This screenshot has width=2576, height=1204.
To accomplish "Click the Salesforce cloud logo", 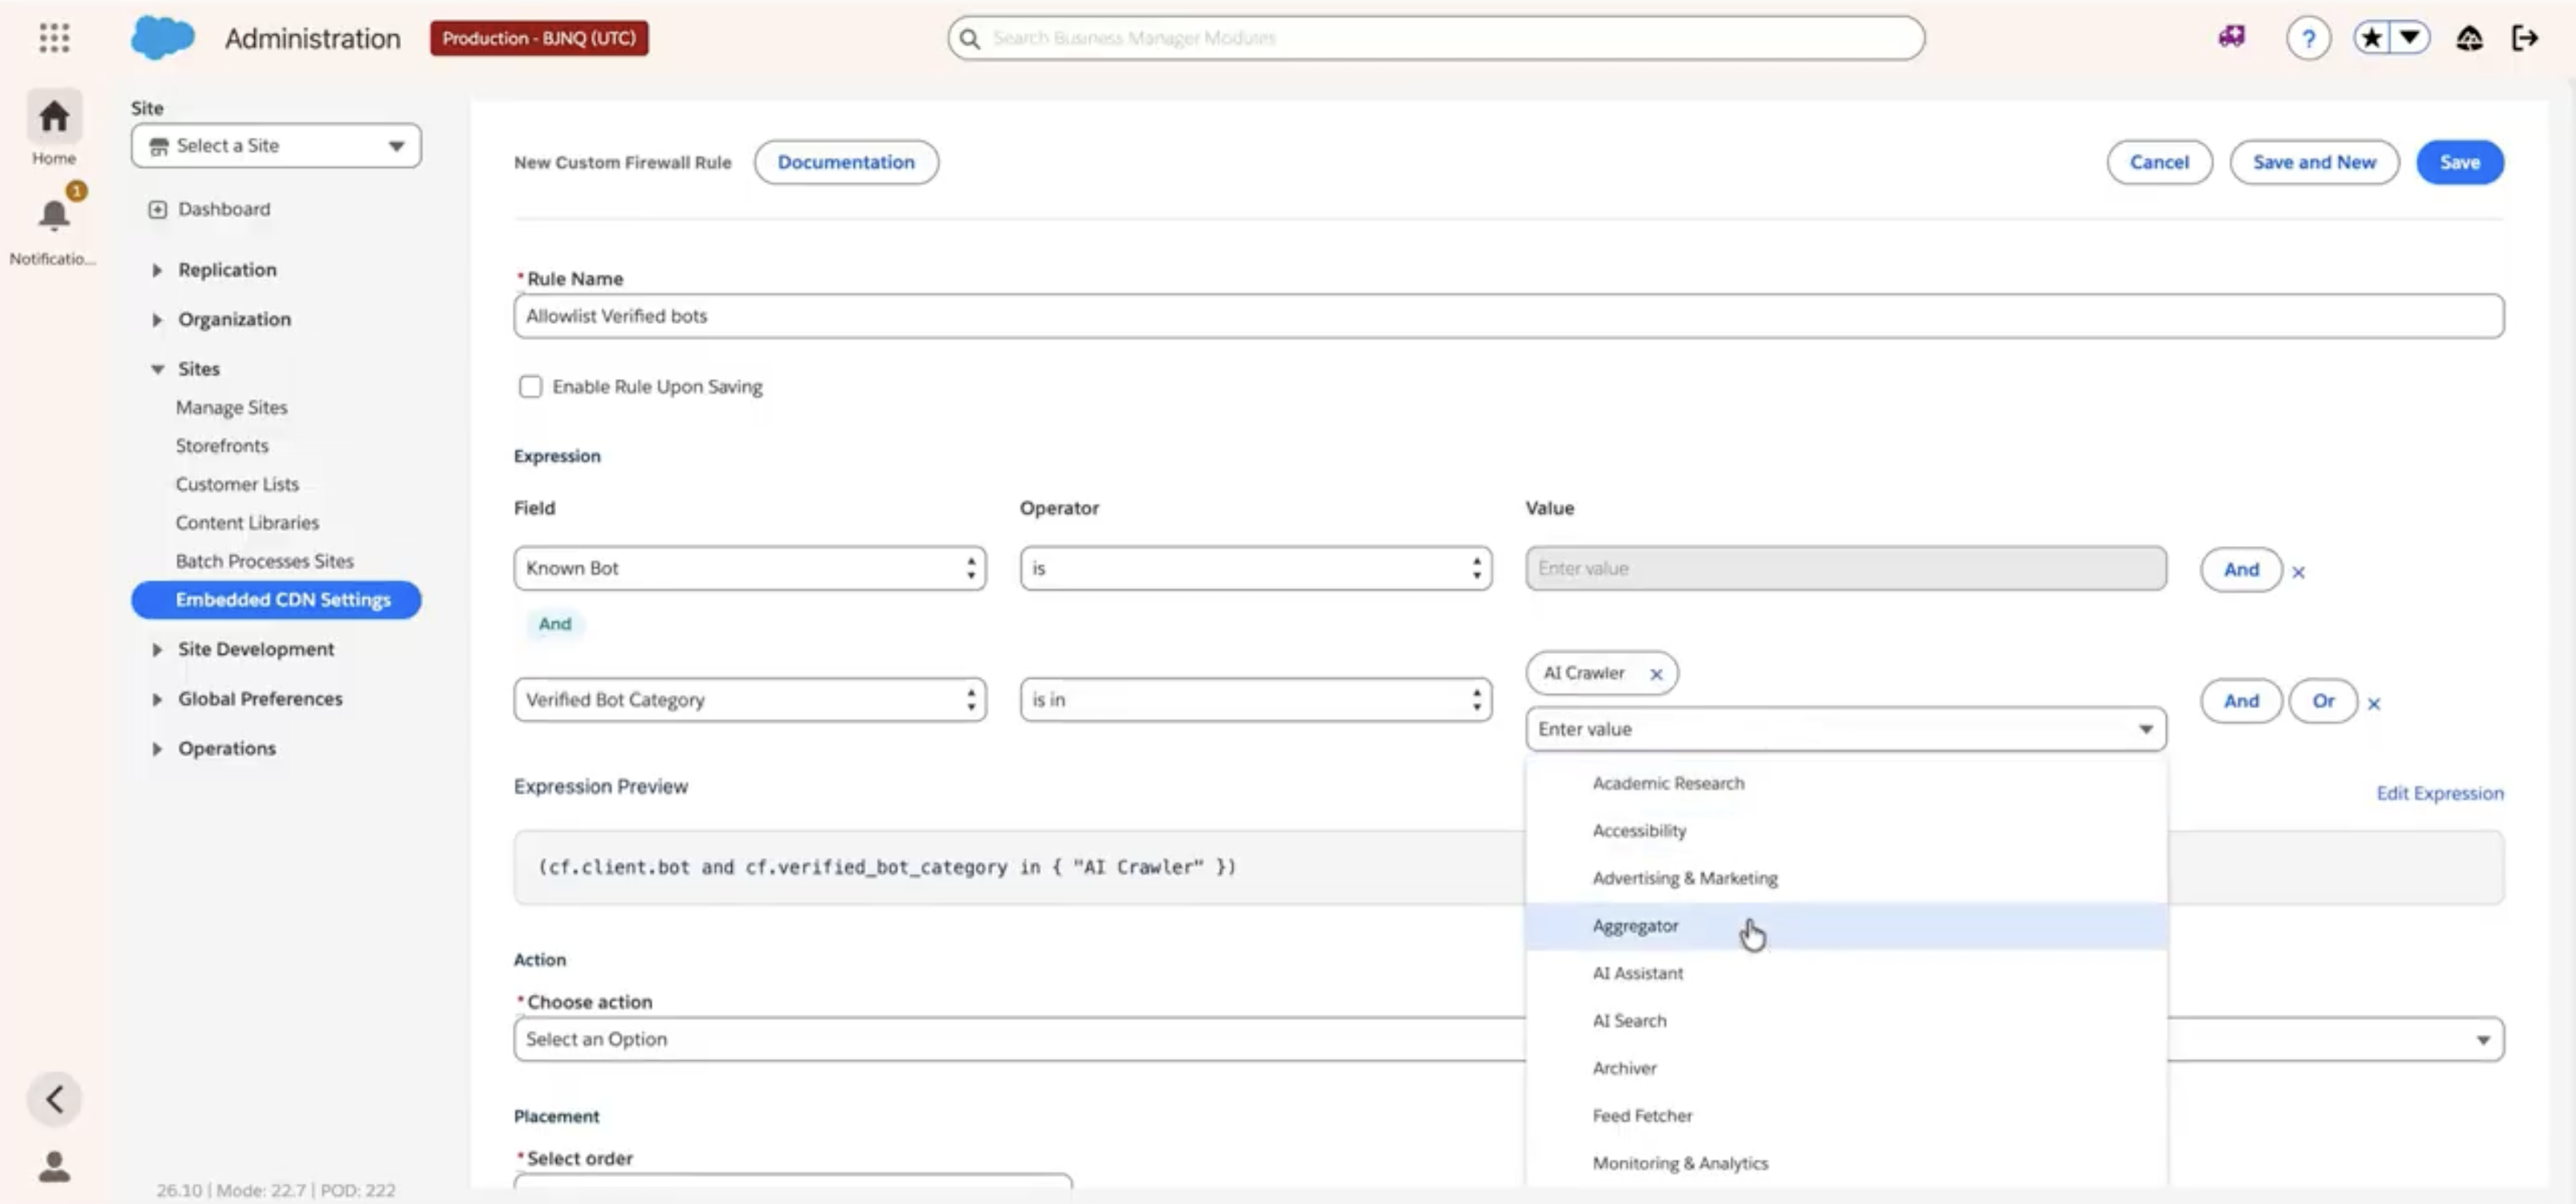I will pyautogui.click(x=162, y=38).
